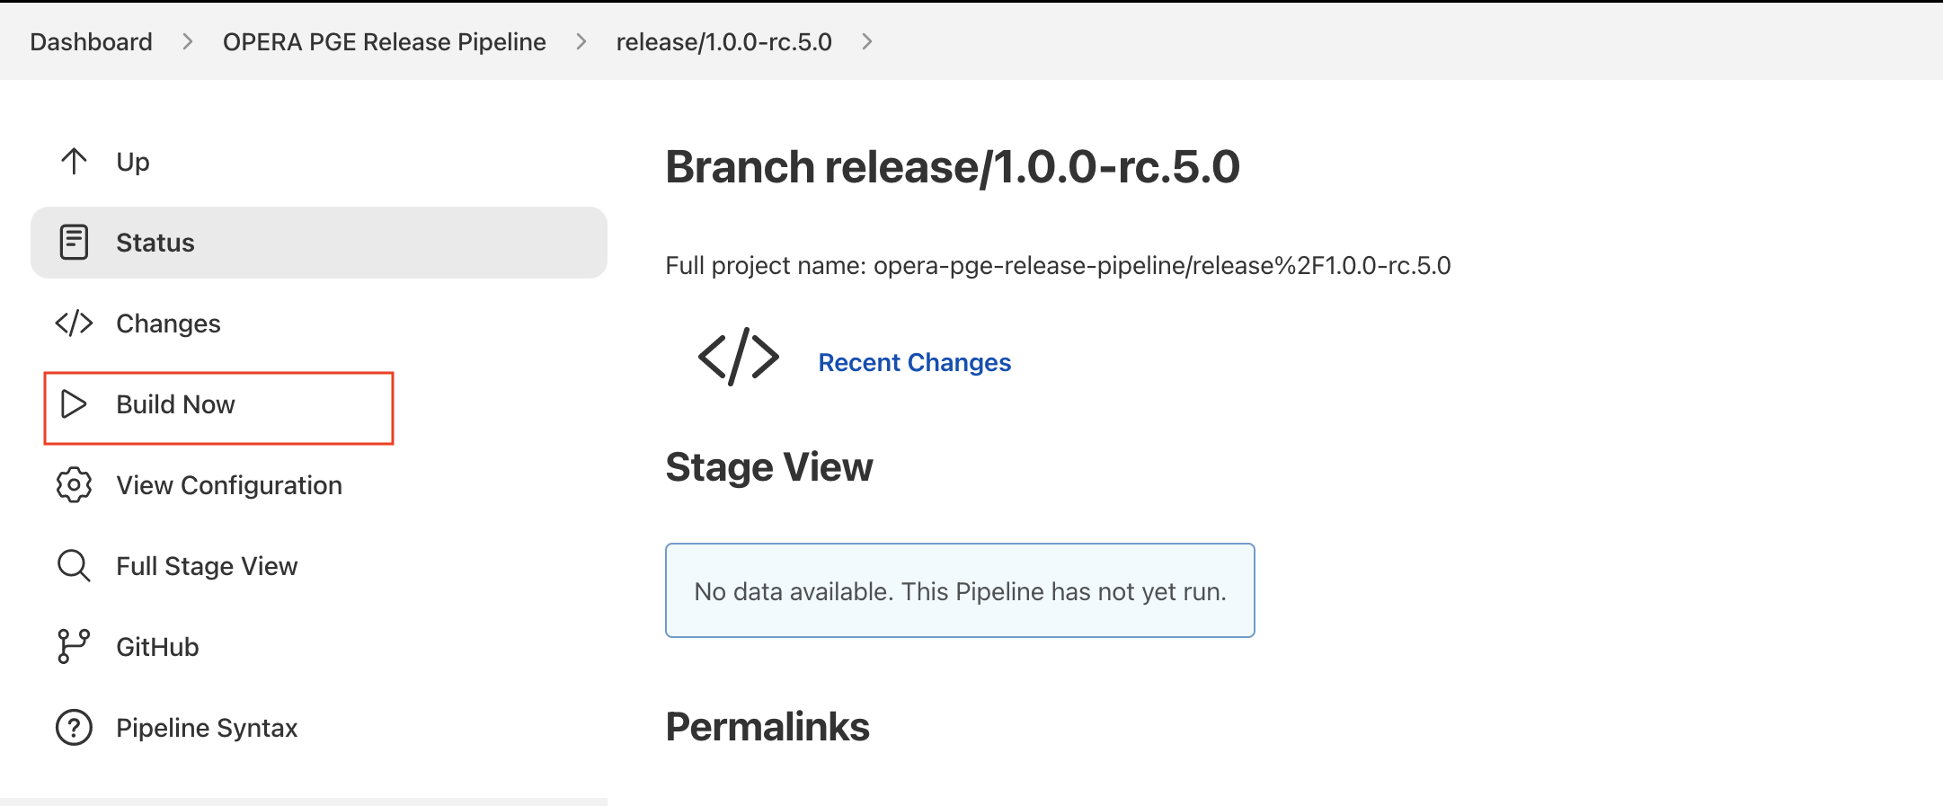Click the Up arrow icon
This screenshot has height=806, width=1943.
click(74, 162)
